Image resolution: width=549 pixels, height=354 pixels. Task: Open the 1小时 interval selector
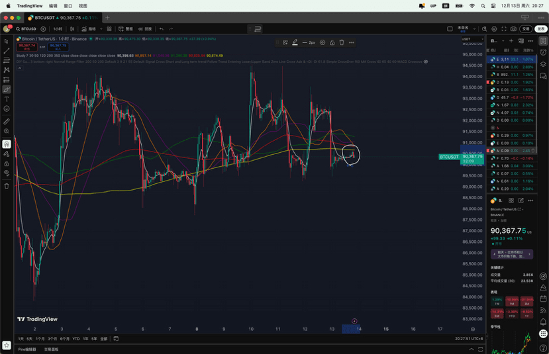click(x=58, y=29)
